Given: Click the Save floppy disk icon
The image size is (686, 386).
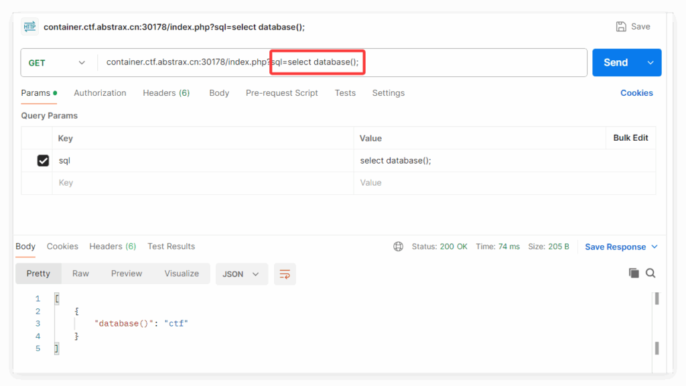Looking at the screenshot, I should pyautogui.click(x=621, y=27).
